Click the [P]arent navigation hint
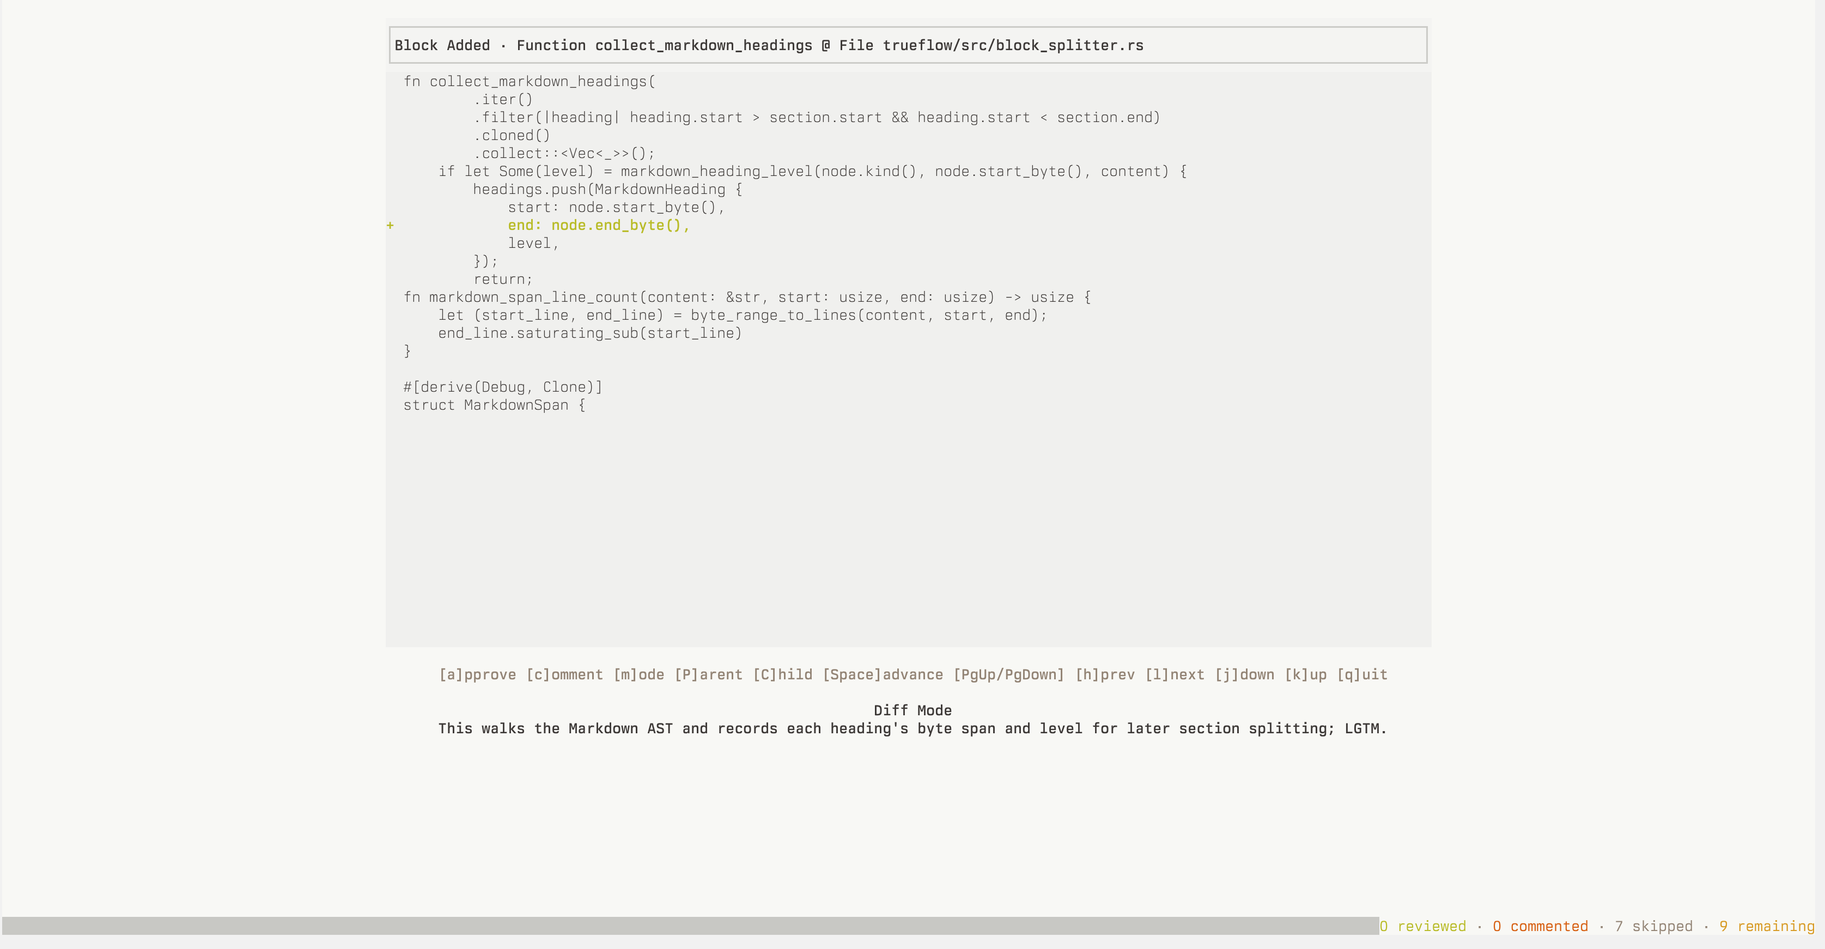 coord(708,674)
